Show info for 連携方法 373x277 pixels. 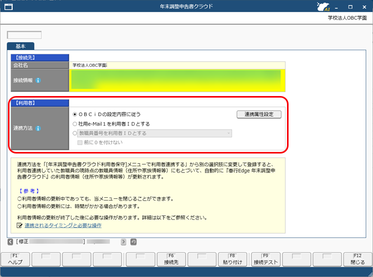(38, 128)
